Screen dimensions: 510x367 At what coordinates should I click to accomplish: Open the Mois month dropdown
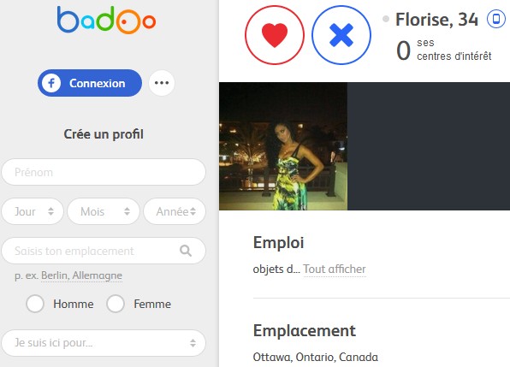point(104,211)
